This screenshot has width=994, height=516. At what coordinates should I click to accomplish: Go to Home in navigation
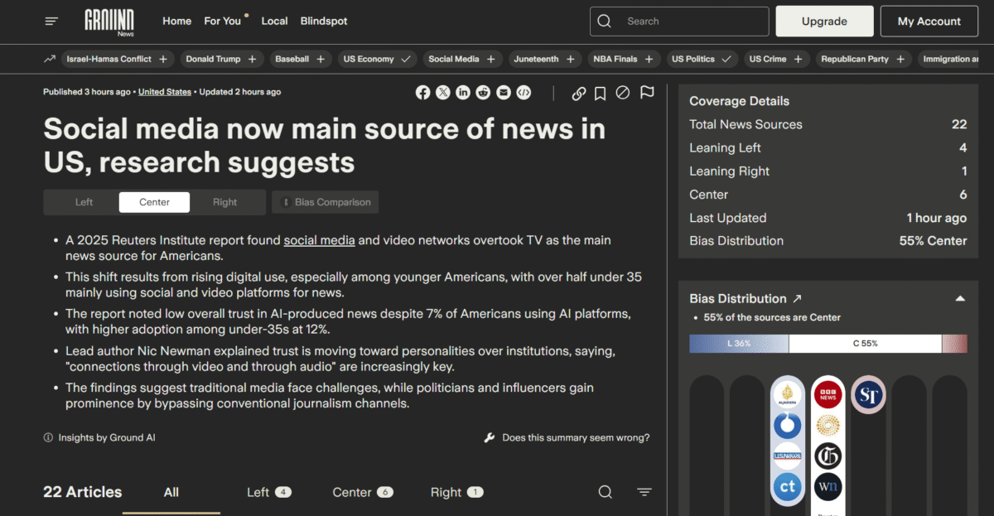[x=177, y=21]
